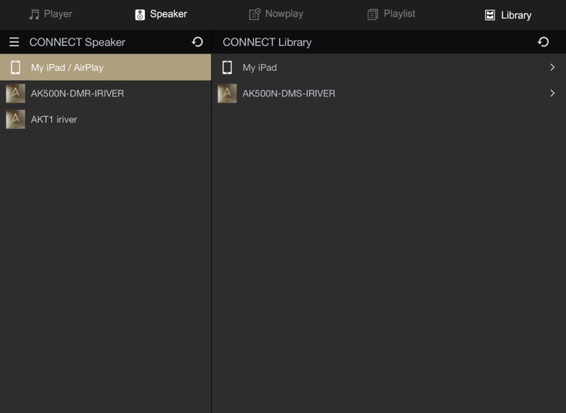Click the iPad device icon in speaker list
The height and width of the screenshot is (413, 566).
[x=16, y=67]
